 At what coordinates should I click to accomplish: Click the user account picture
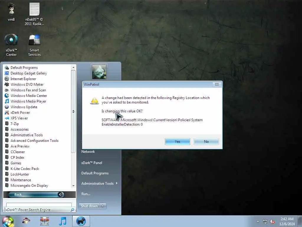(99, 72)
